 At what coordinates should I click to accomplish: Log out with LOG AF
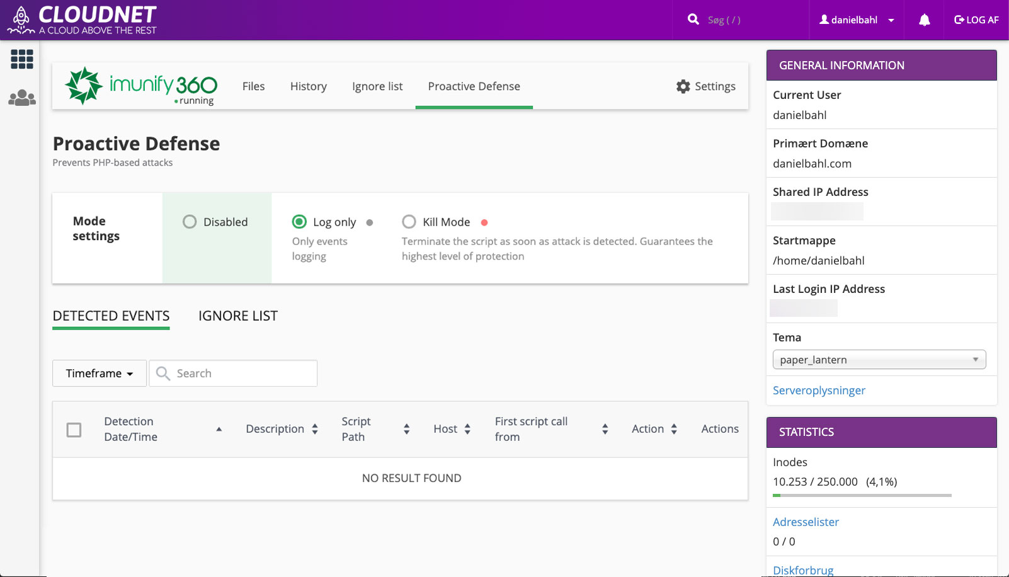[976, 20]
